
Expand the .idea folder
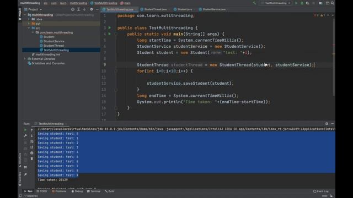(29, 19)
